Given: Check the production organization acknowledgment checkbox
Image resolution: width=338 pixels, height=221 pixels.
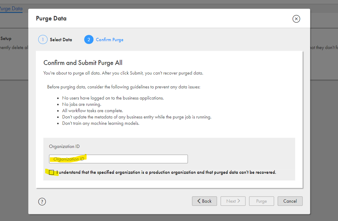Looking at the screenshot, I should coord(51,172).
